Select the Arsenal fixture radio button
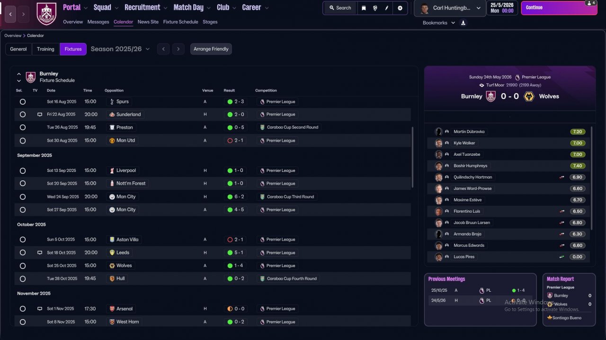 pos(23,309)
